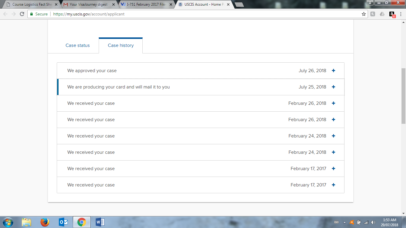Show hidden system tray icons
Screen dimensions: 406x228
click(x=344, y=222)
